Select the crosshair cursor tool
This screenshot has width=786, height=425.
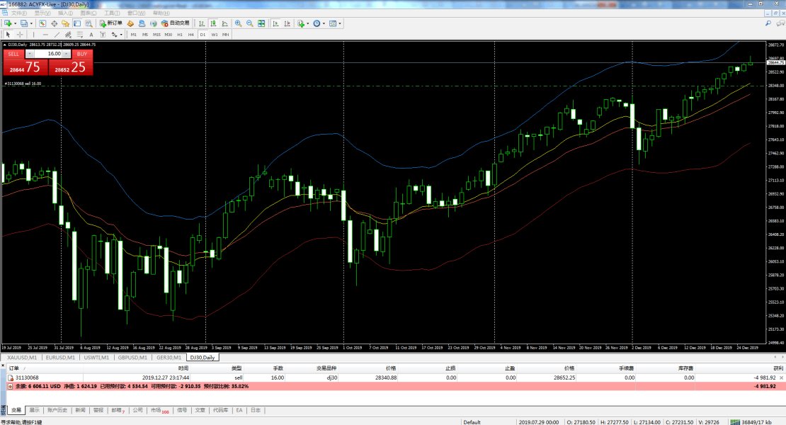[20, 34]
